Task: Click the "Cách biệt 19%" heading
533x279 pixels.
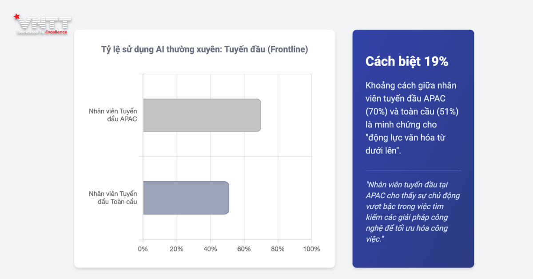Action: pos(407,62)
